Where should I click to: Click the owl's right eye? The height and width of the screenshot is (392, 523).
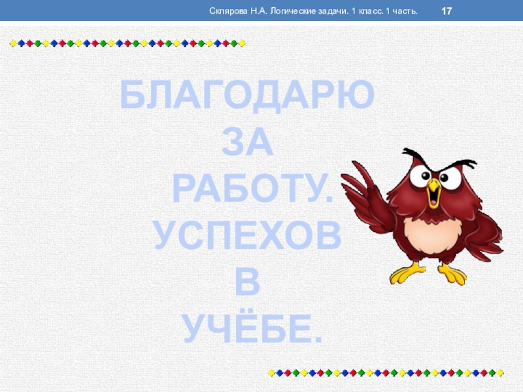(451, 177)
